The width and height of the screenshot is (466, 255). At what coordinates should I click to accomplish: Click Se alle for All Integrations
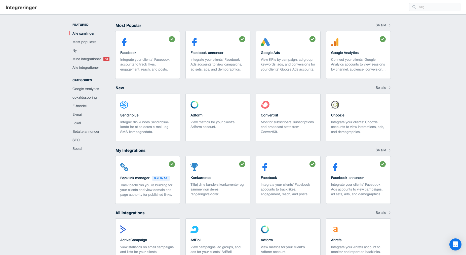coord(381,213)
